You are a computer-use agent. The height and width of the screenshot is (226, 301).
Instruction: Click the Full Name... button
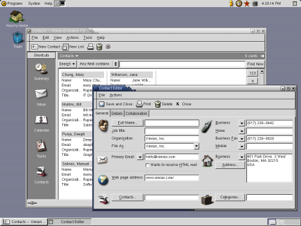click(128, 123)
